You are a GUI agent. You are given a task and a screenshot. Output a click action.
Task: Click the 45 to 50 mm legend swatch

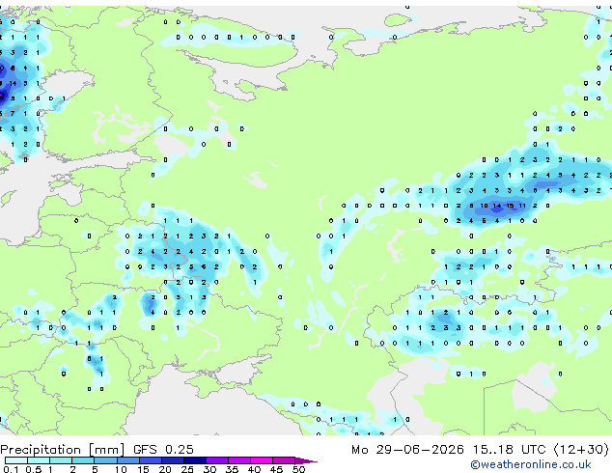coord(284,460)
